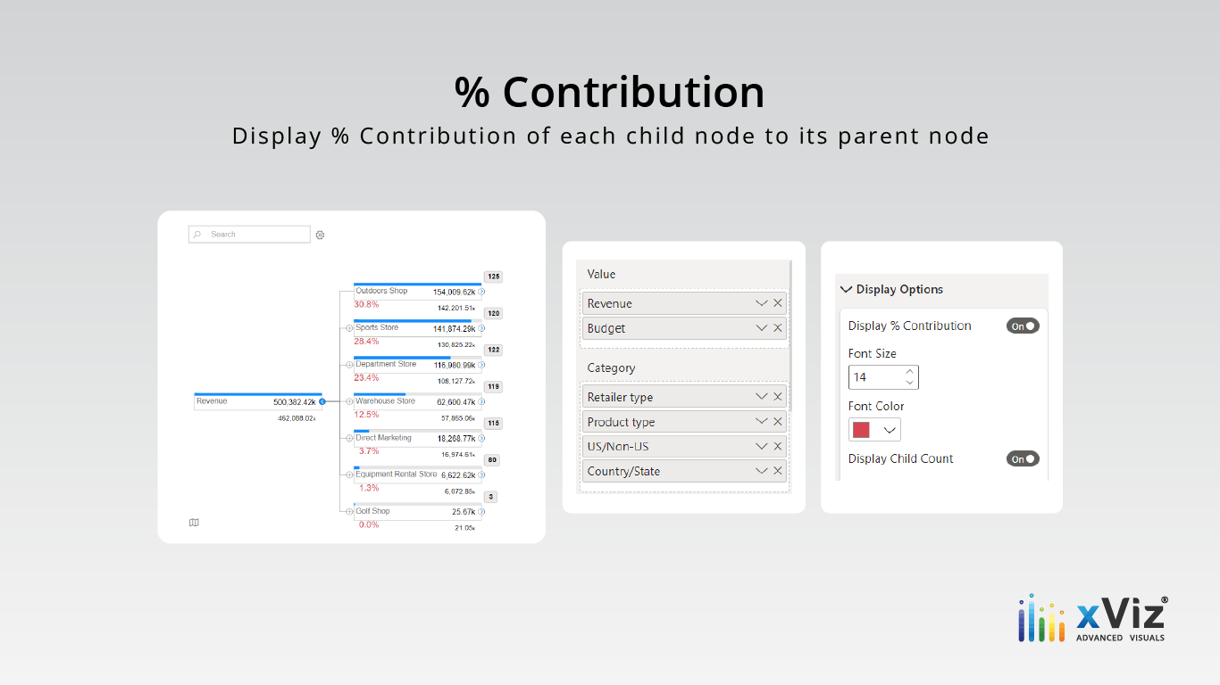Viewport: 1220px width, 685px height.
Task: Open the Product type field dropdown chevron
Action: click(x=761, y=422)
